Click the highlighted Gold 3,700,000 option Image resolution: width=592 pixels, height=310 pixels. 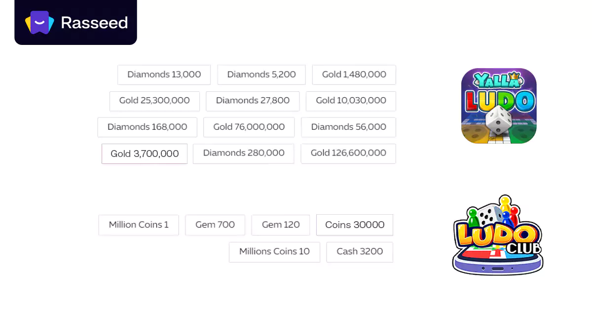[145, 154]
